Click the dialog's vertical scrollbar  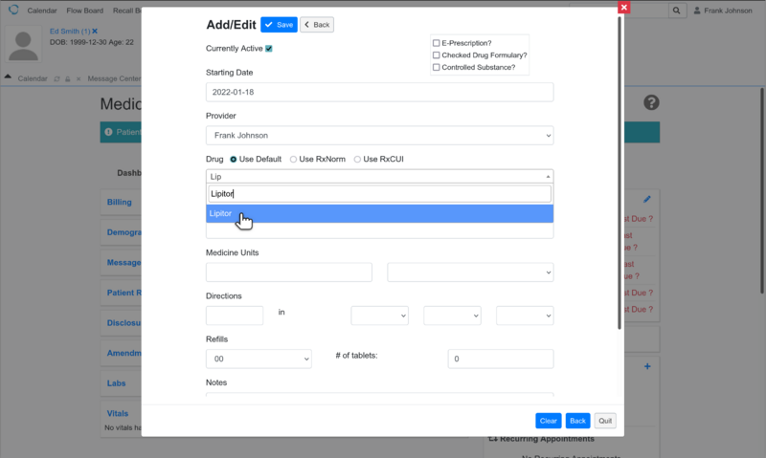coord(620,172)
